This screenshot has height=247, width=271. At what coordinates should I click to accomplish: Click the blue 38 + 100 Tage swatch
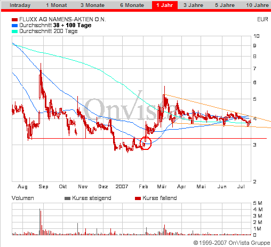tap(14, 26)
